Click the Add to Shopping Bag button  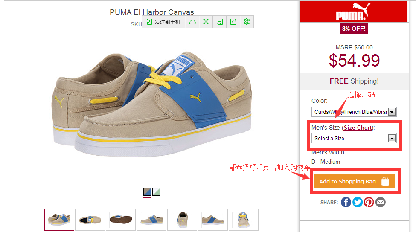pos(354,181)
